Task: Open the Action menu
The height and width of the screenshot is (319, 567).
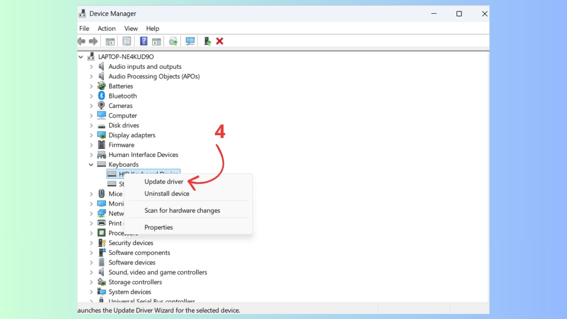Action: [107, 28]
